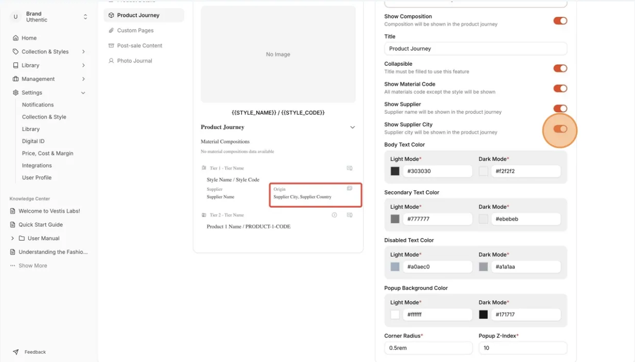Expand the Management section chevron
The height and width of the screenshot is (362, 635).
click(x=83, y=79)
